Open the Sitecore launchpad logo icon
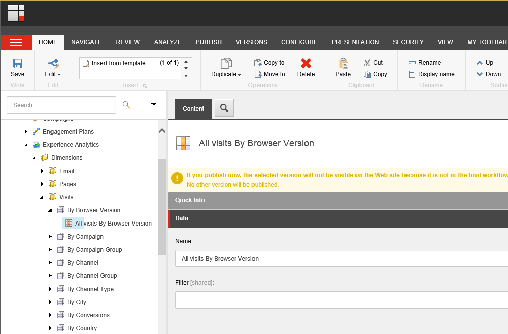 click(16, 13)
